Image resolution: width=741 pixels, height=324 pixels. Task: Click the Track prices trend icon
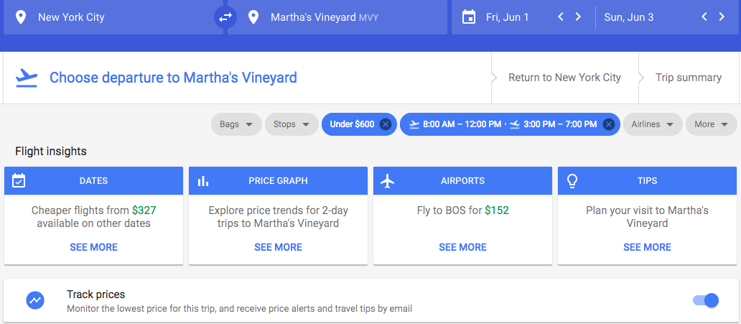35,300
